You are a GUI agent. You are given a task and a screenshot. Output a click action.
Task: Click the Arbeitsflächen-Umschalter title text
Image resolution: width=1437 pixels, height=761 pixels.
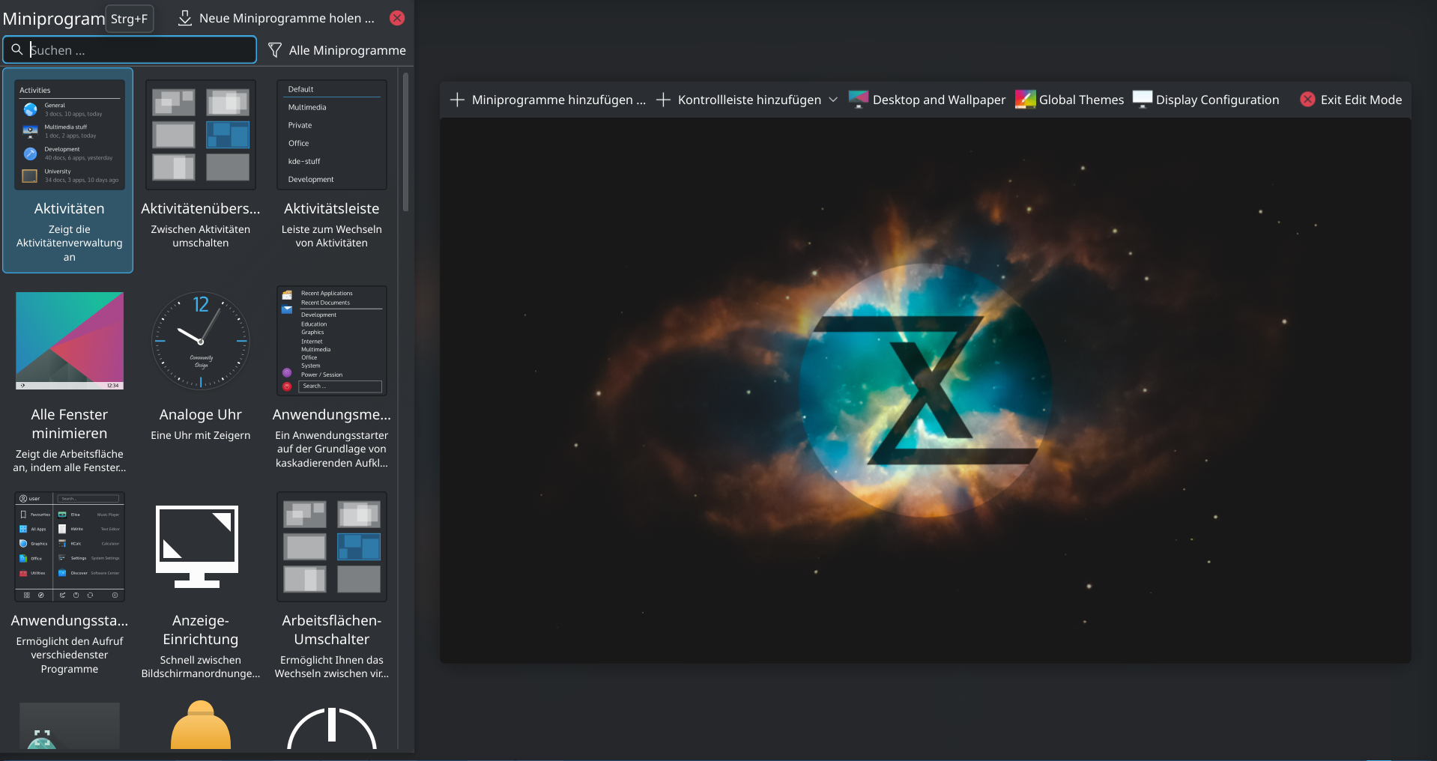(x=332, y=630)
